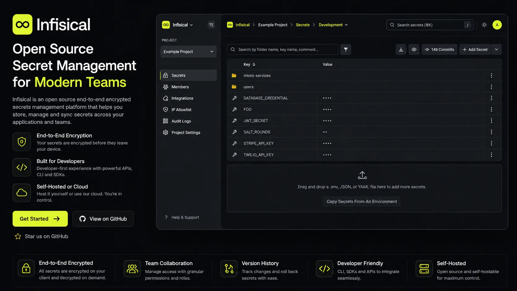Open the users folder name
Viewport: 517px width, 291px height.
point(248,87)
